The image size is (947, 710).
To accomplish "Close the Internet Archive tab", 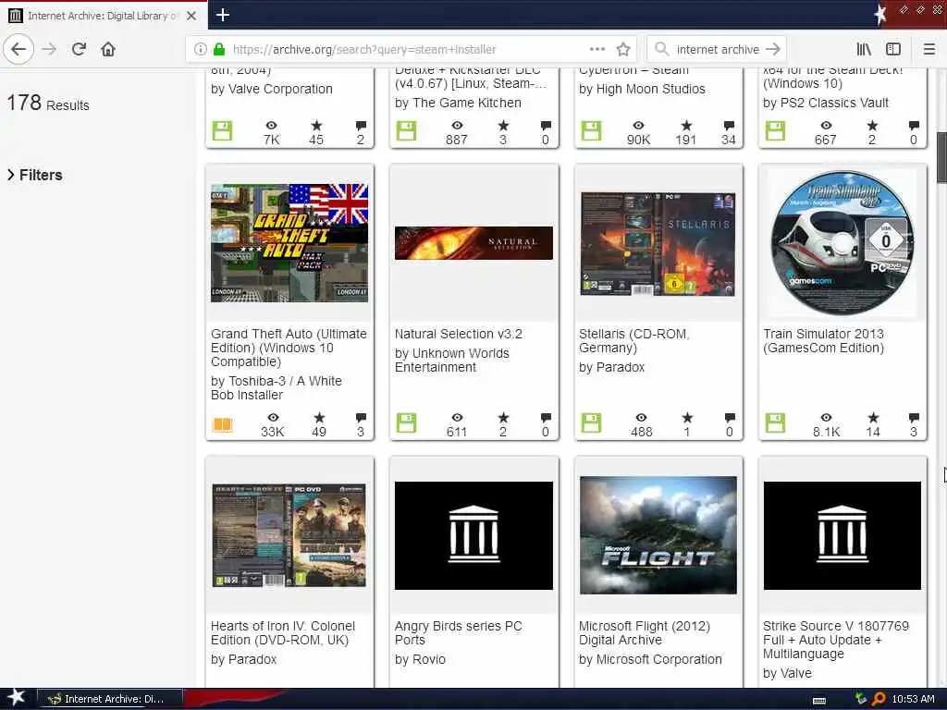I will pos(191,16).
